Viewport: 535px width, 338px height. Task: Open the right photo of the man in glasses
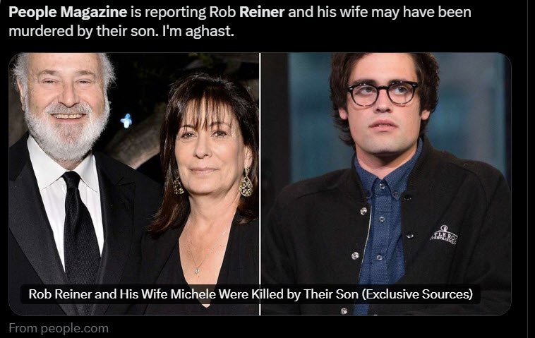pyautogui.click(x=386, y=184)
